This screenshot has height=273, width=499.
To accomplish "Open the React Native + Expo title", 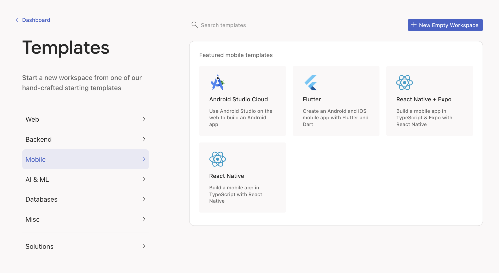I will coord(424,99).
